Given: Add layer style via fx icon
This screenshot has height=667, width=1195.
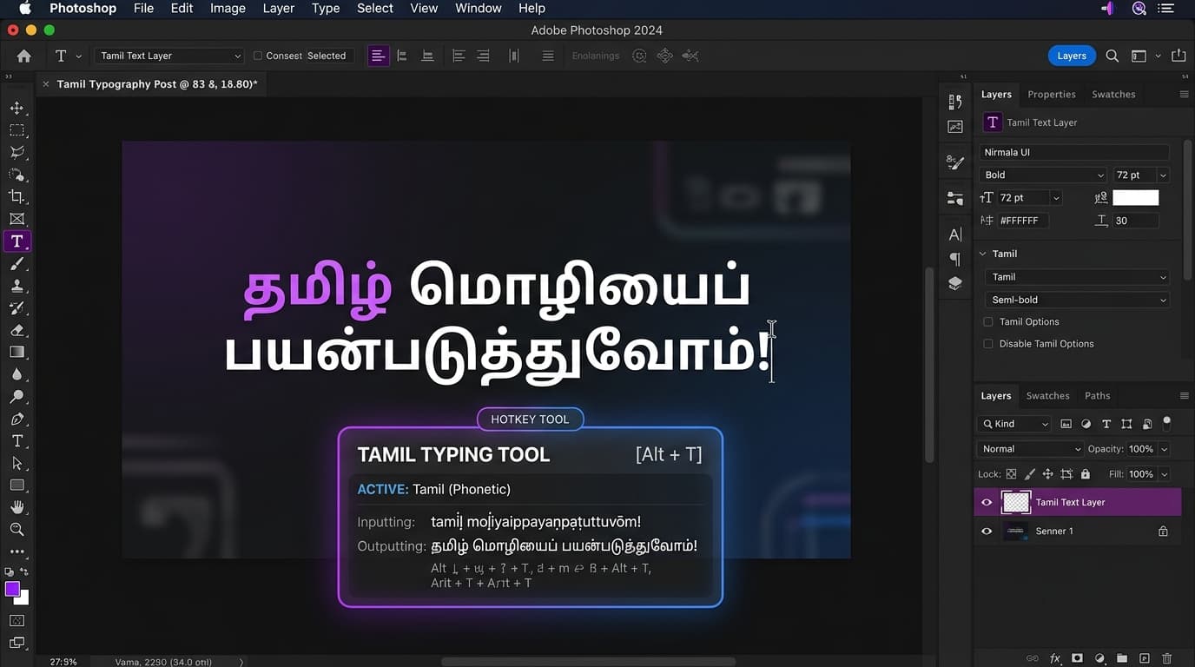Looking at the screenshot, I should click(x=1055, y=658).
